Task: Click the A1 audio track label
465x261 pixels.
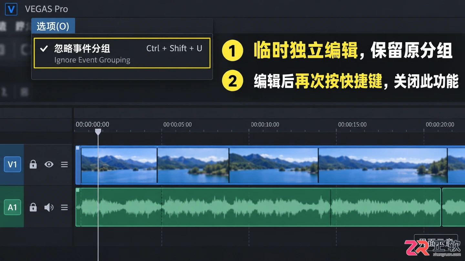Action: [12, 207]
